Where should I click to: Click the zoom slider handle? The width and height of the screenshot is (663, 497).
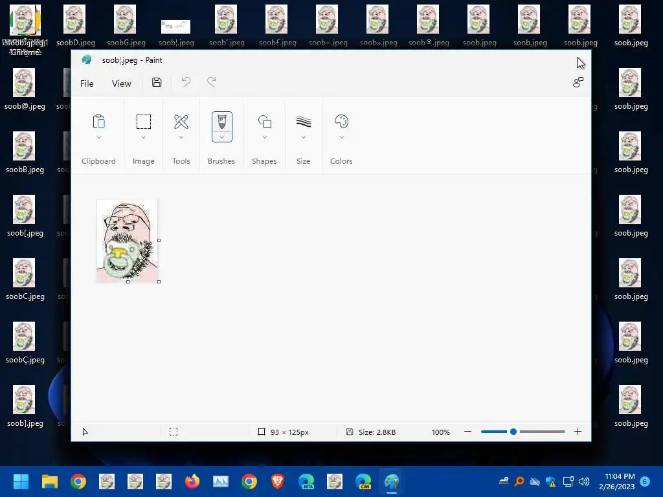(513, 432)
